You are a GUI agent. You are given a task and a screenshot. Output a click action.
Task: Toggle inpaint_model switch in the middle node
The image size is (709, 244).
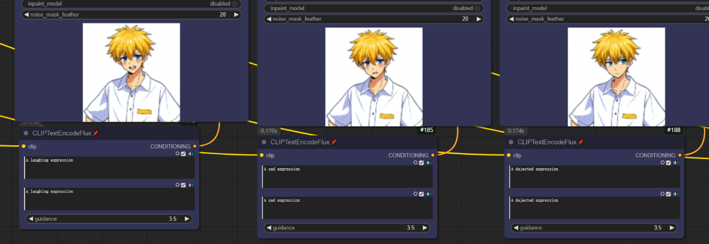pyautogui.click(x=477, y=8)
